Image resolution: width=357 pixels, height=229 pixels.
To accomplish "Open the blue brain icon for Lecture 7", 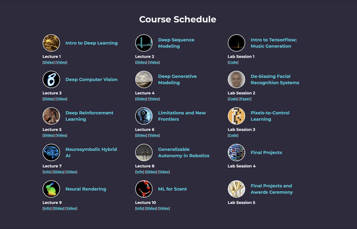I will click(x=51, y=152).
